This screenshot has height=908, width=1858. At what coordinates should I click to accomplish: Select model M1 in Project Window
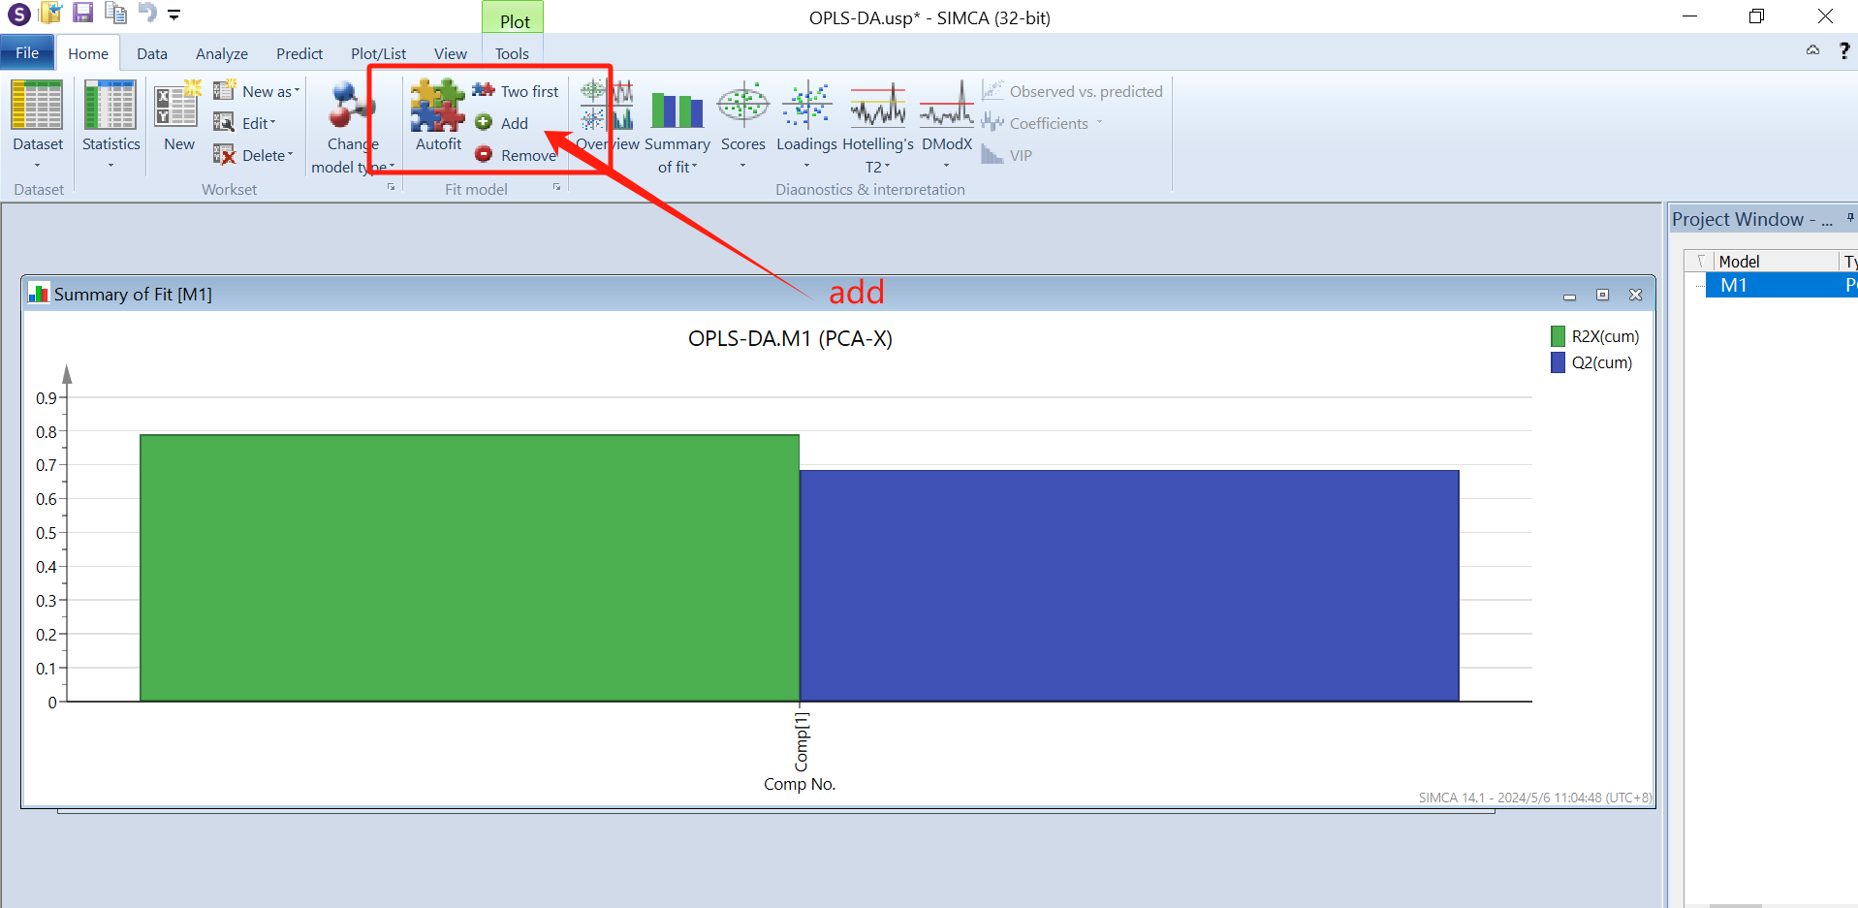coord(1734,285)
